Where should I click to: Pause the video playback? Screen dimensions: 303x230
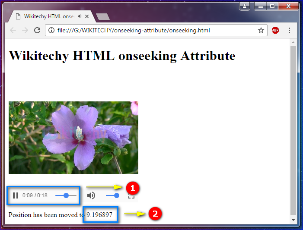click(16, 195)
